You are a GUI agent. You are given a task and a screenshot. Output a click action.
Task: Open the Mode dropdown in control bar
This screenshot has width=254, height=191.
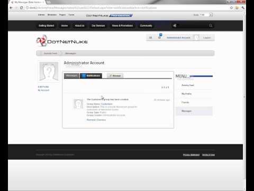[206, 15]
